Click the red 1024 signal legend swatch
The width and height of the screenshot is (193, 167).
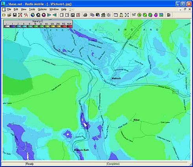[x=69, y=26]
